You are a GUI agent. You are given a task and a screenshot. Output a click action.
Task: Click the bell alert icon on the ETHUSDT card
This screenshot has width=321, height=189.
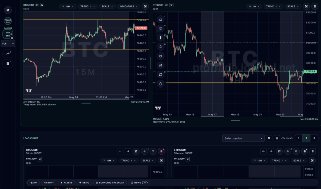pos(288,151)
